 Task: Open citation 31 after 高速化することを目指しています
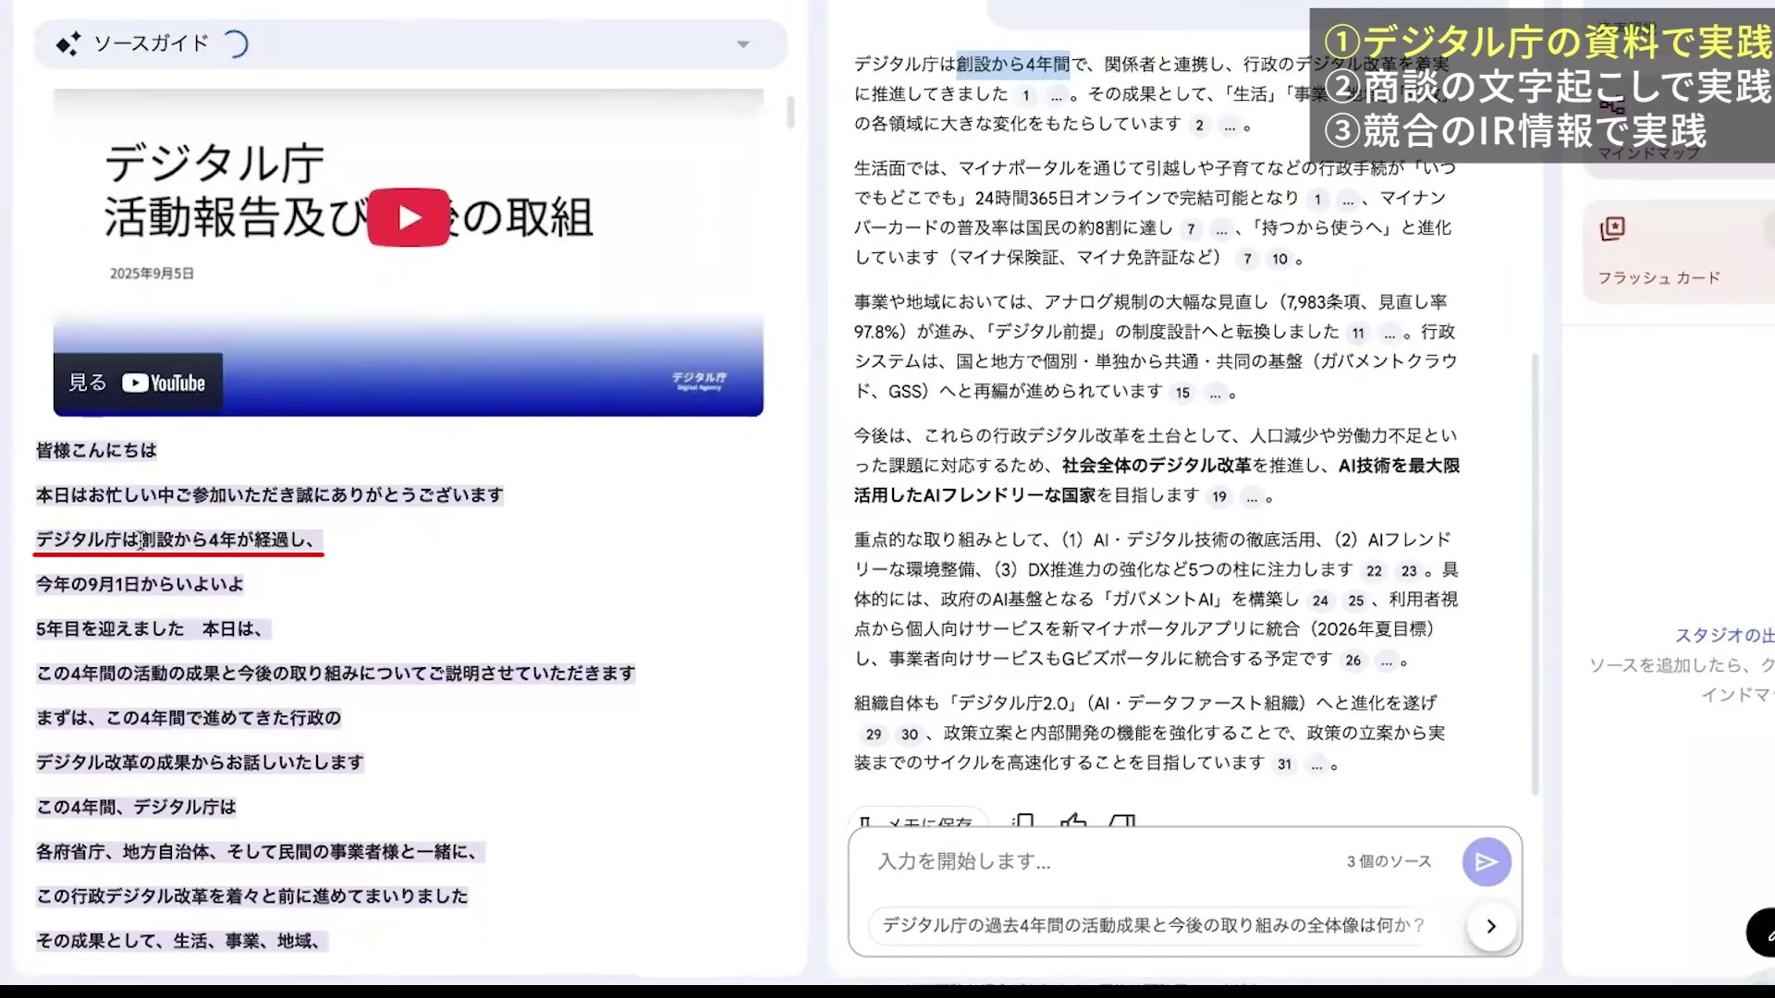(x=1284, y=764)
